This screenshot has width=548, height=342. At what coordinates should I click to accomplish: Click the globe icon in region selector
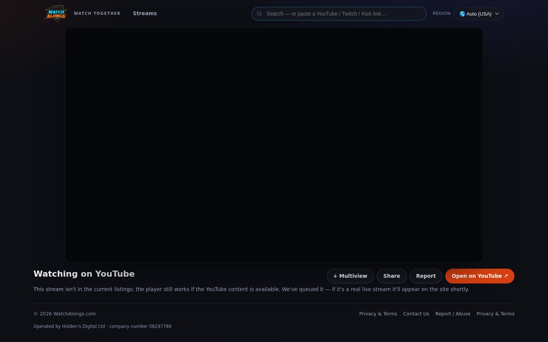[462, 14]
